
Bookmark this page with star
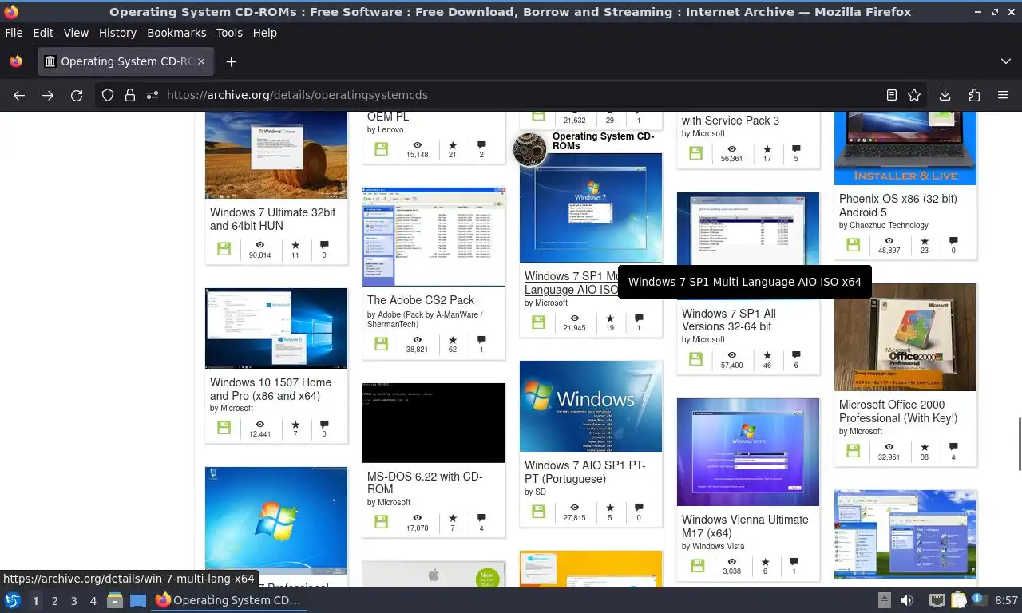(x=914, y=95)
